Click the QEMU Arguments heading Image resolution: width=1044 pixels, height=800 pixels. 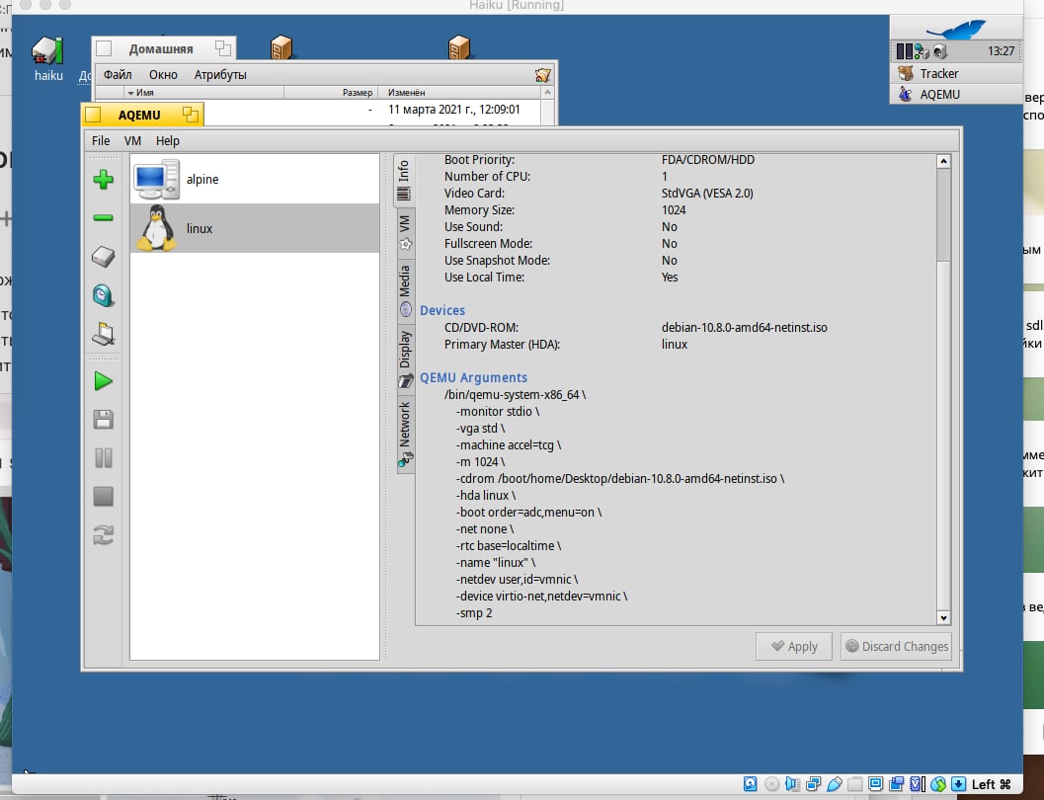pyautogui.click(x=473, y=377)
